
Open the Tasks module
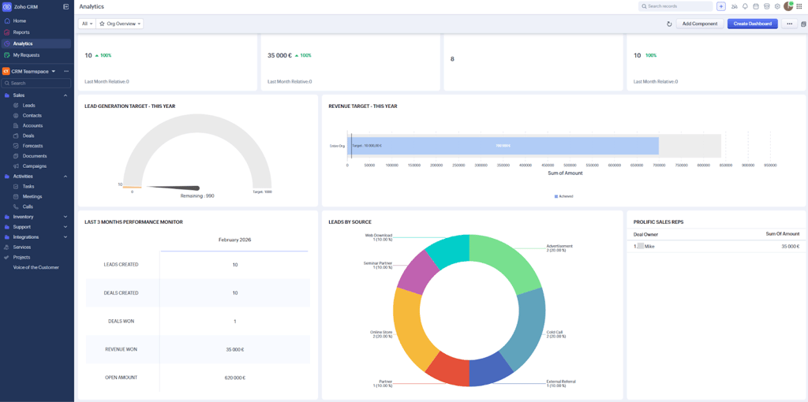pyautogui.click(x=28, y=186)
